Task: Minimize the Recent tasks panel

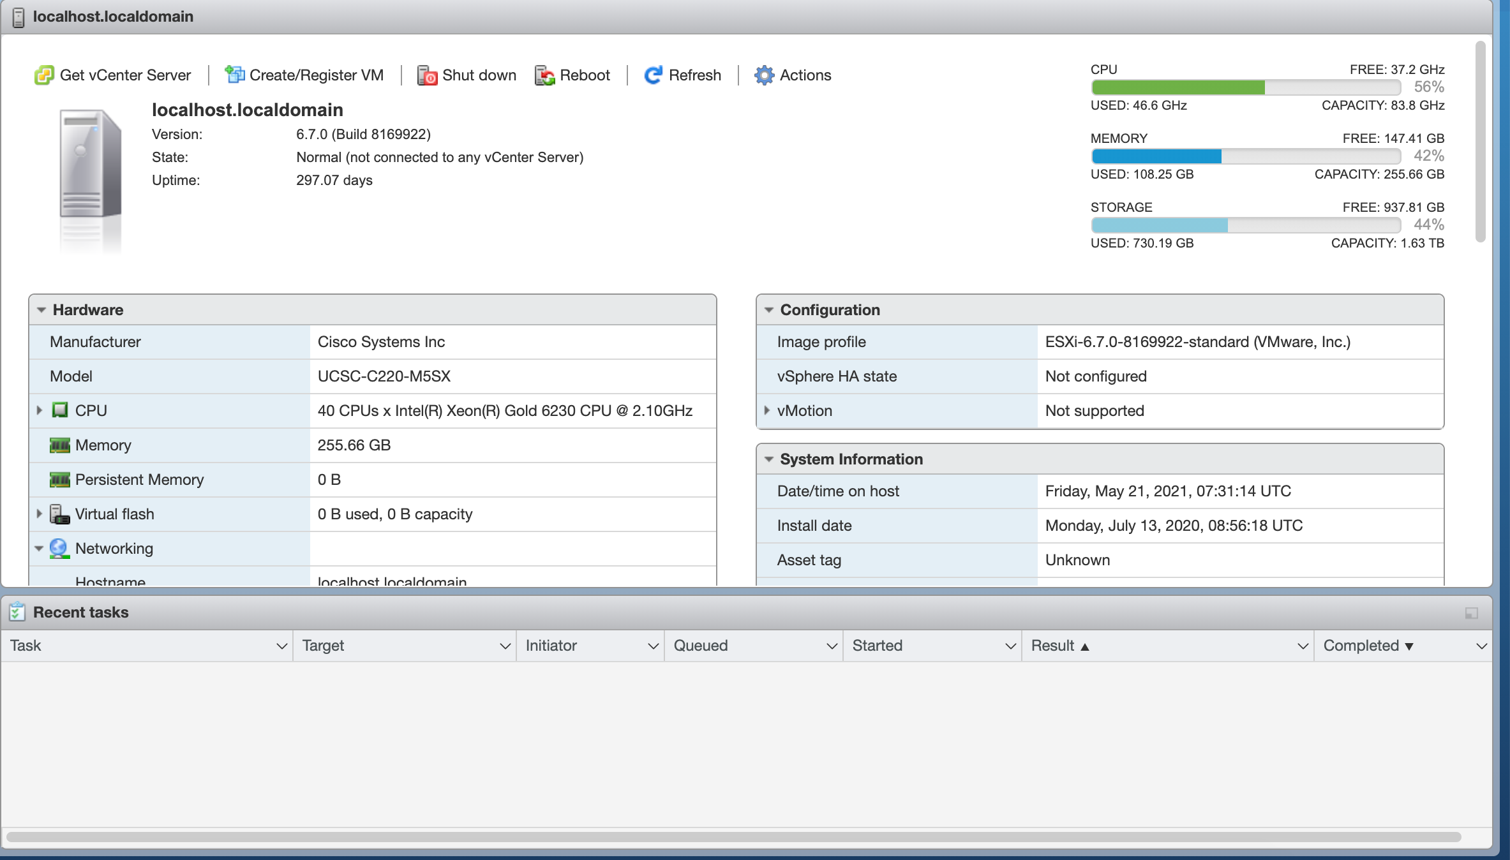Action: point(1472,613)
